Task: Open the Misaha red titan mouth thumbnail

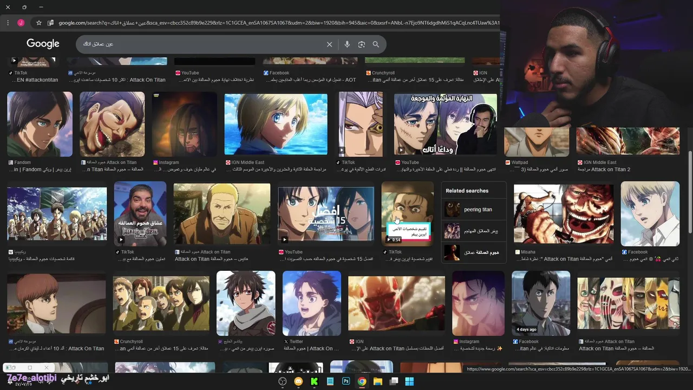Action: 564,213
